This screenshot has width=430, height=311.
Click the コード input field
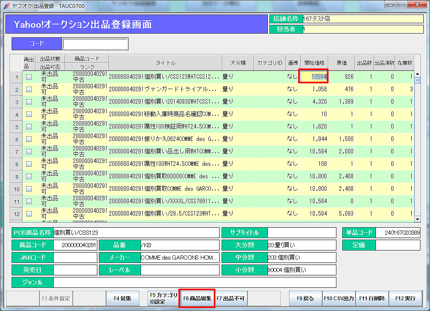pos(95,44)
